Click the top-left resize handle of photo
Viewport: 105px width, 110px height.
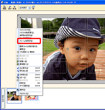pyautogui.click(x=20, y=17)
